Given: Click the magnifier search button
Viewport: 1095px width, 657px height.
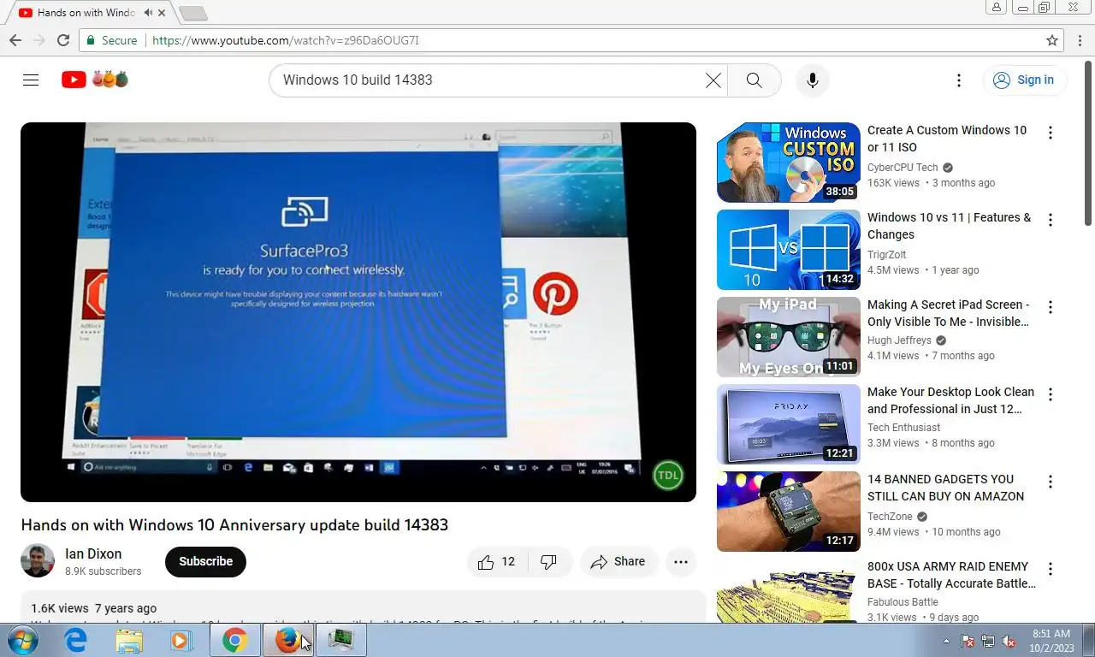Looking at the screenshot, I should coord(754,80).
